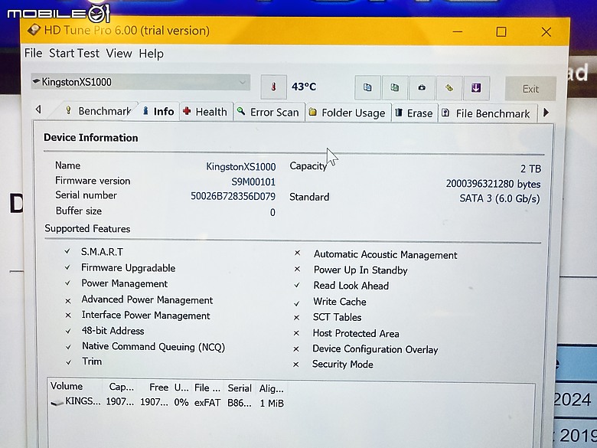
Task: Click the thermometer temperature icon button
Action: point(273,87)
